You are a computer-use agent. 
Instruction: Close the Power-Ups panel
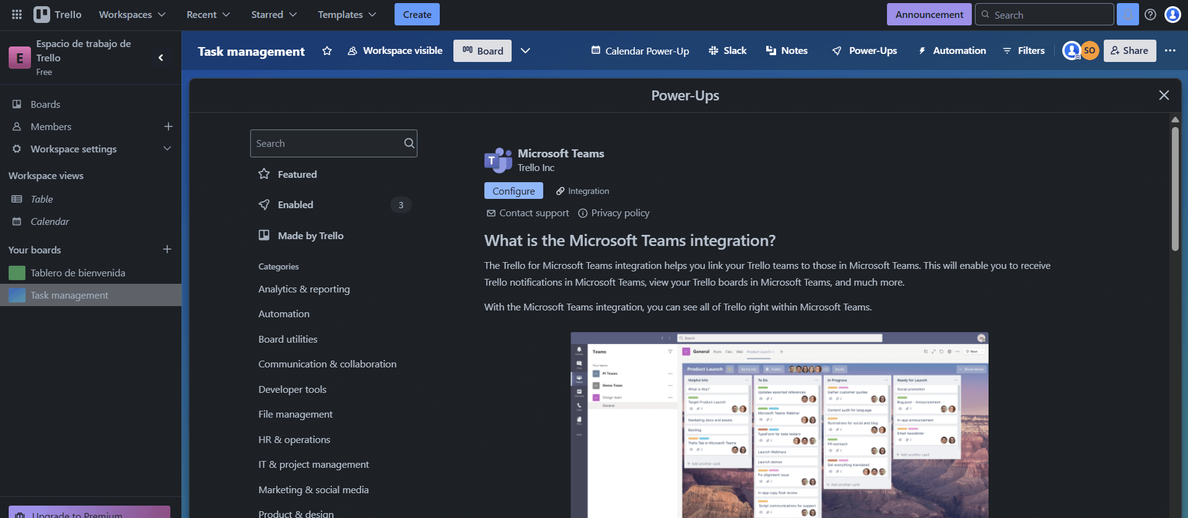point(1164,95)
